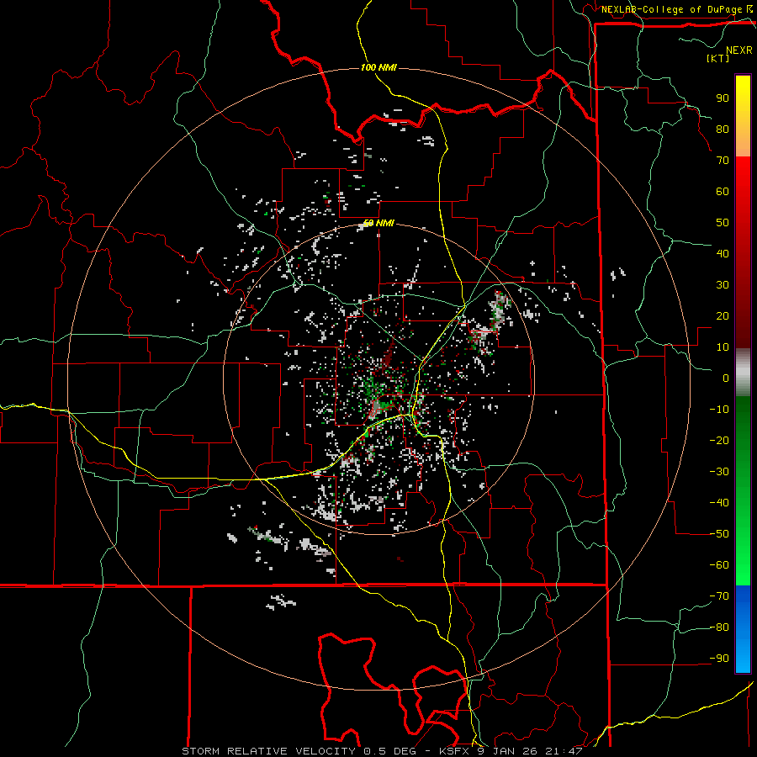
Task: Pick the blue segment of the color bar
Action: [x=743, y=629]
